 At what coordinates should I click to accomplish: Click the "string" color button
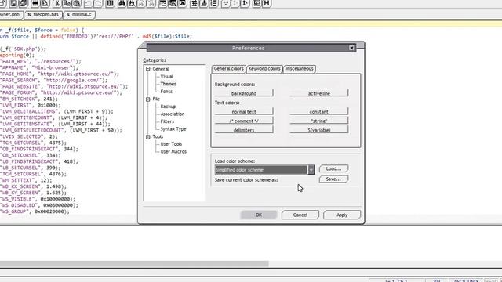click(x=319, y=121)
